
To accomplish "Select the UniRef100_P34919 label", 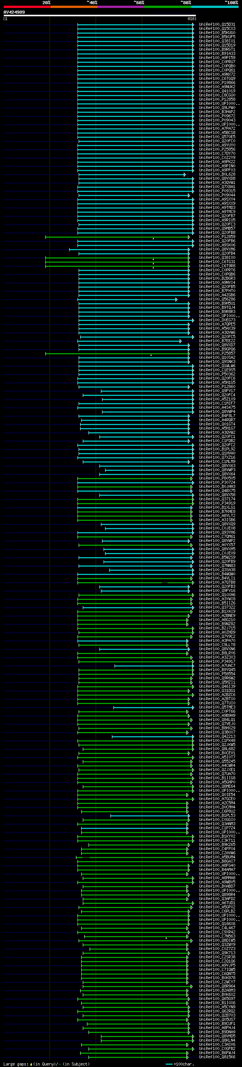I will (217, 503).
